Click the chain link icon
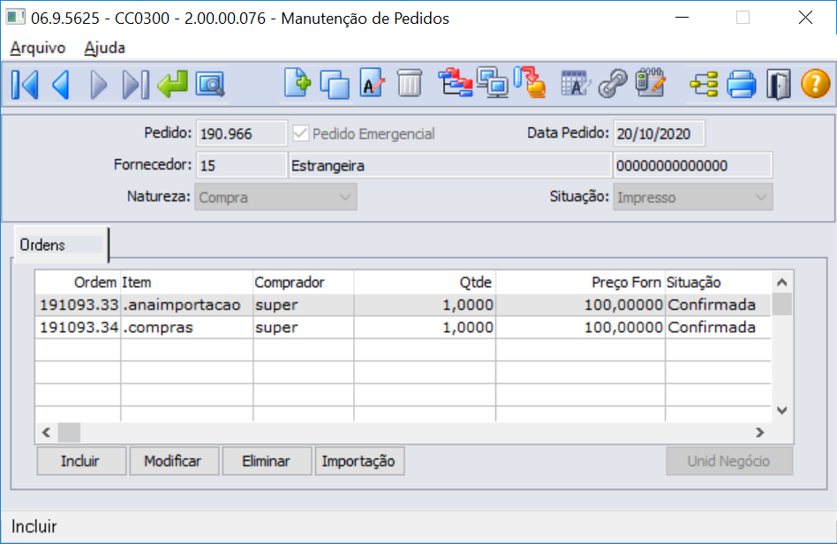 [613, 85]
